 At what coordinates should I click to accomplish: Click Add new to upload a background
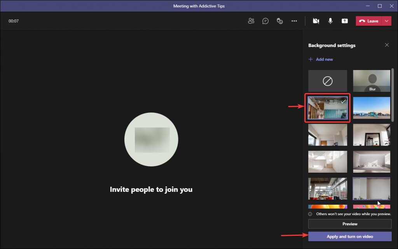click(321, 59)
